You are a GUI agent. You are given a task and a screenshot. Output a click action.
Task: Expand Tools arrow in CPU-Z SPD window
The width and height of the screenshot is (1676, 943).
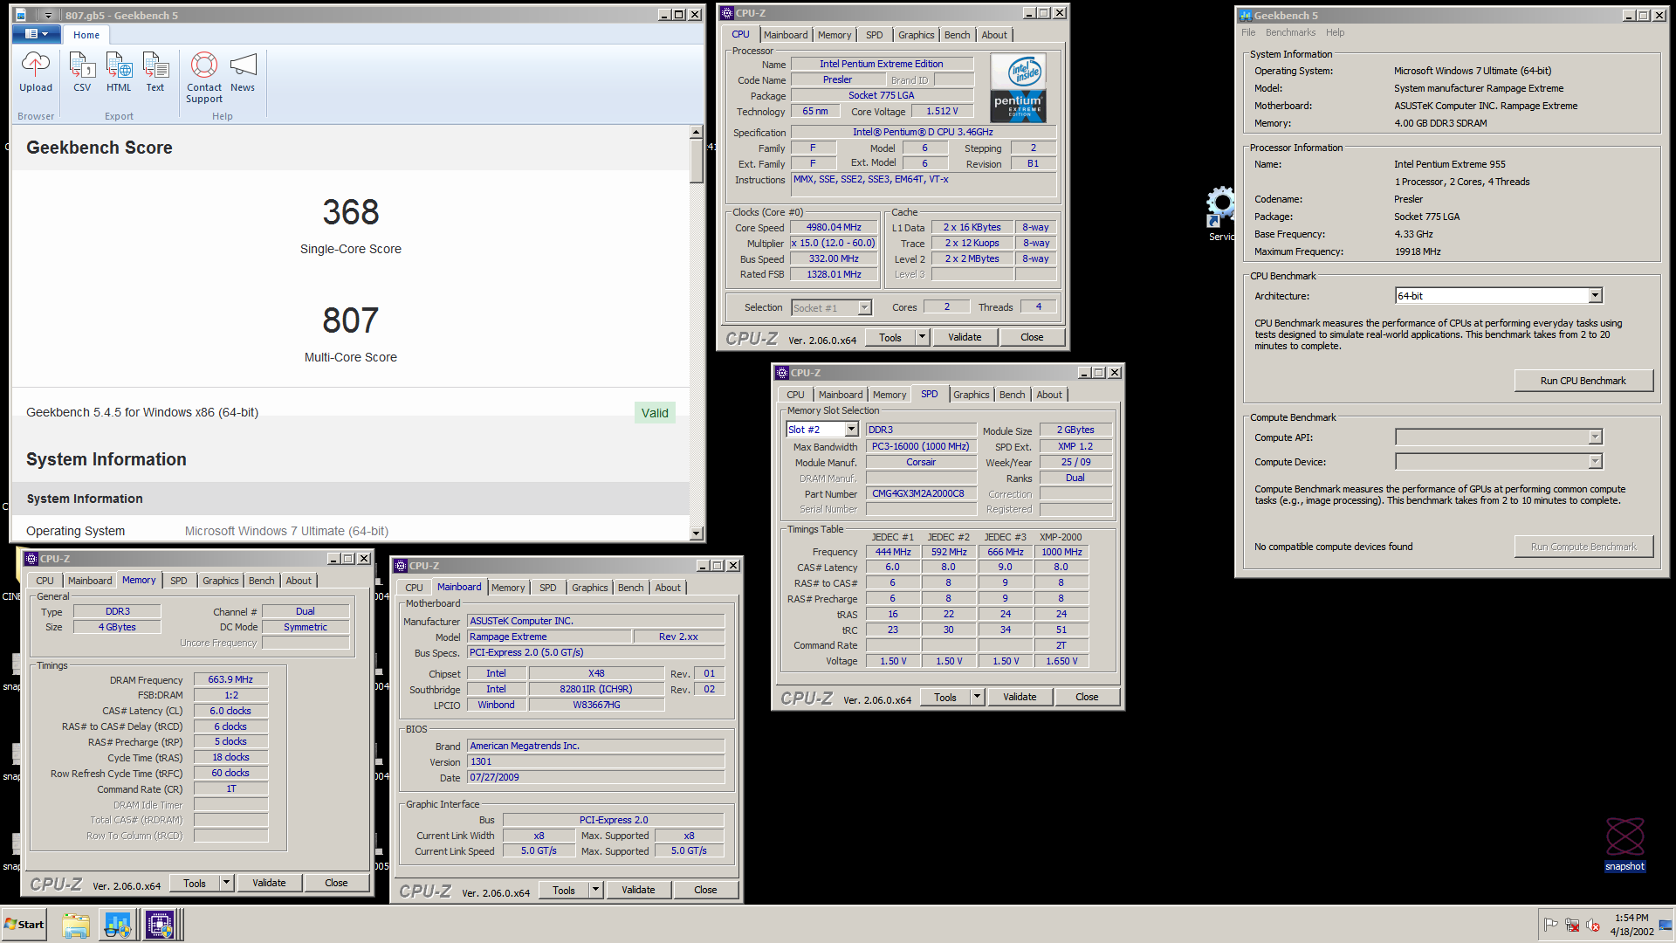pyautogui.click(x=977, y=697)
